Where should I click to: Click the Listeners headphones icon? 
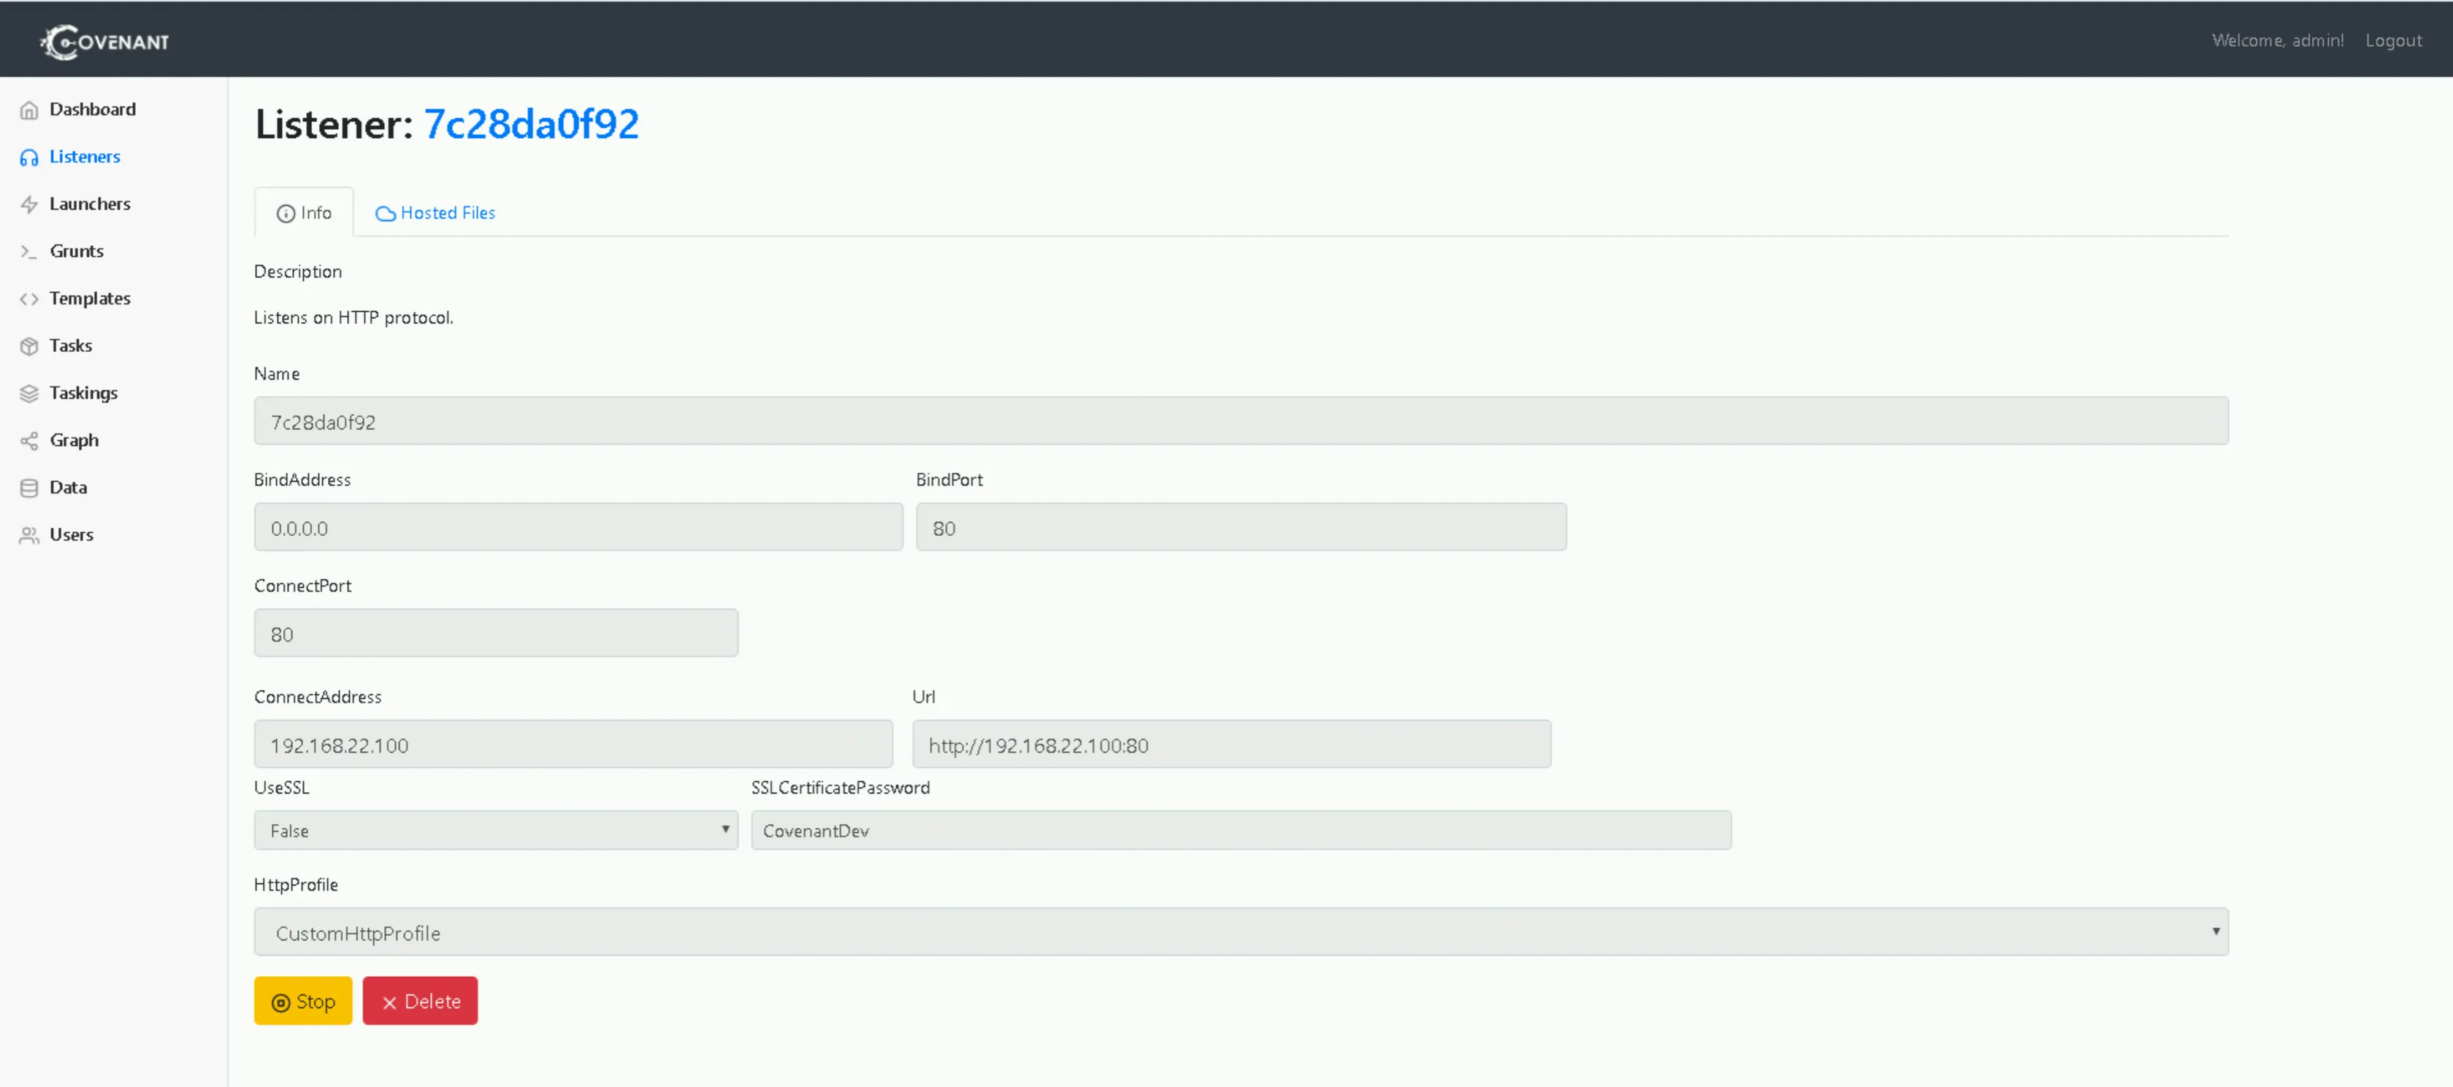tap(29, 157)
